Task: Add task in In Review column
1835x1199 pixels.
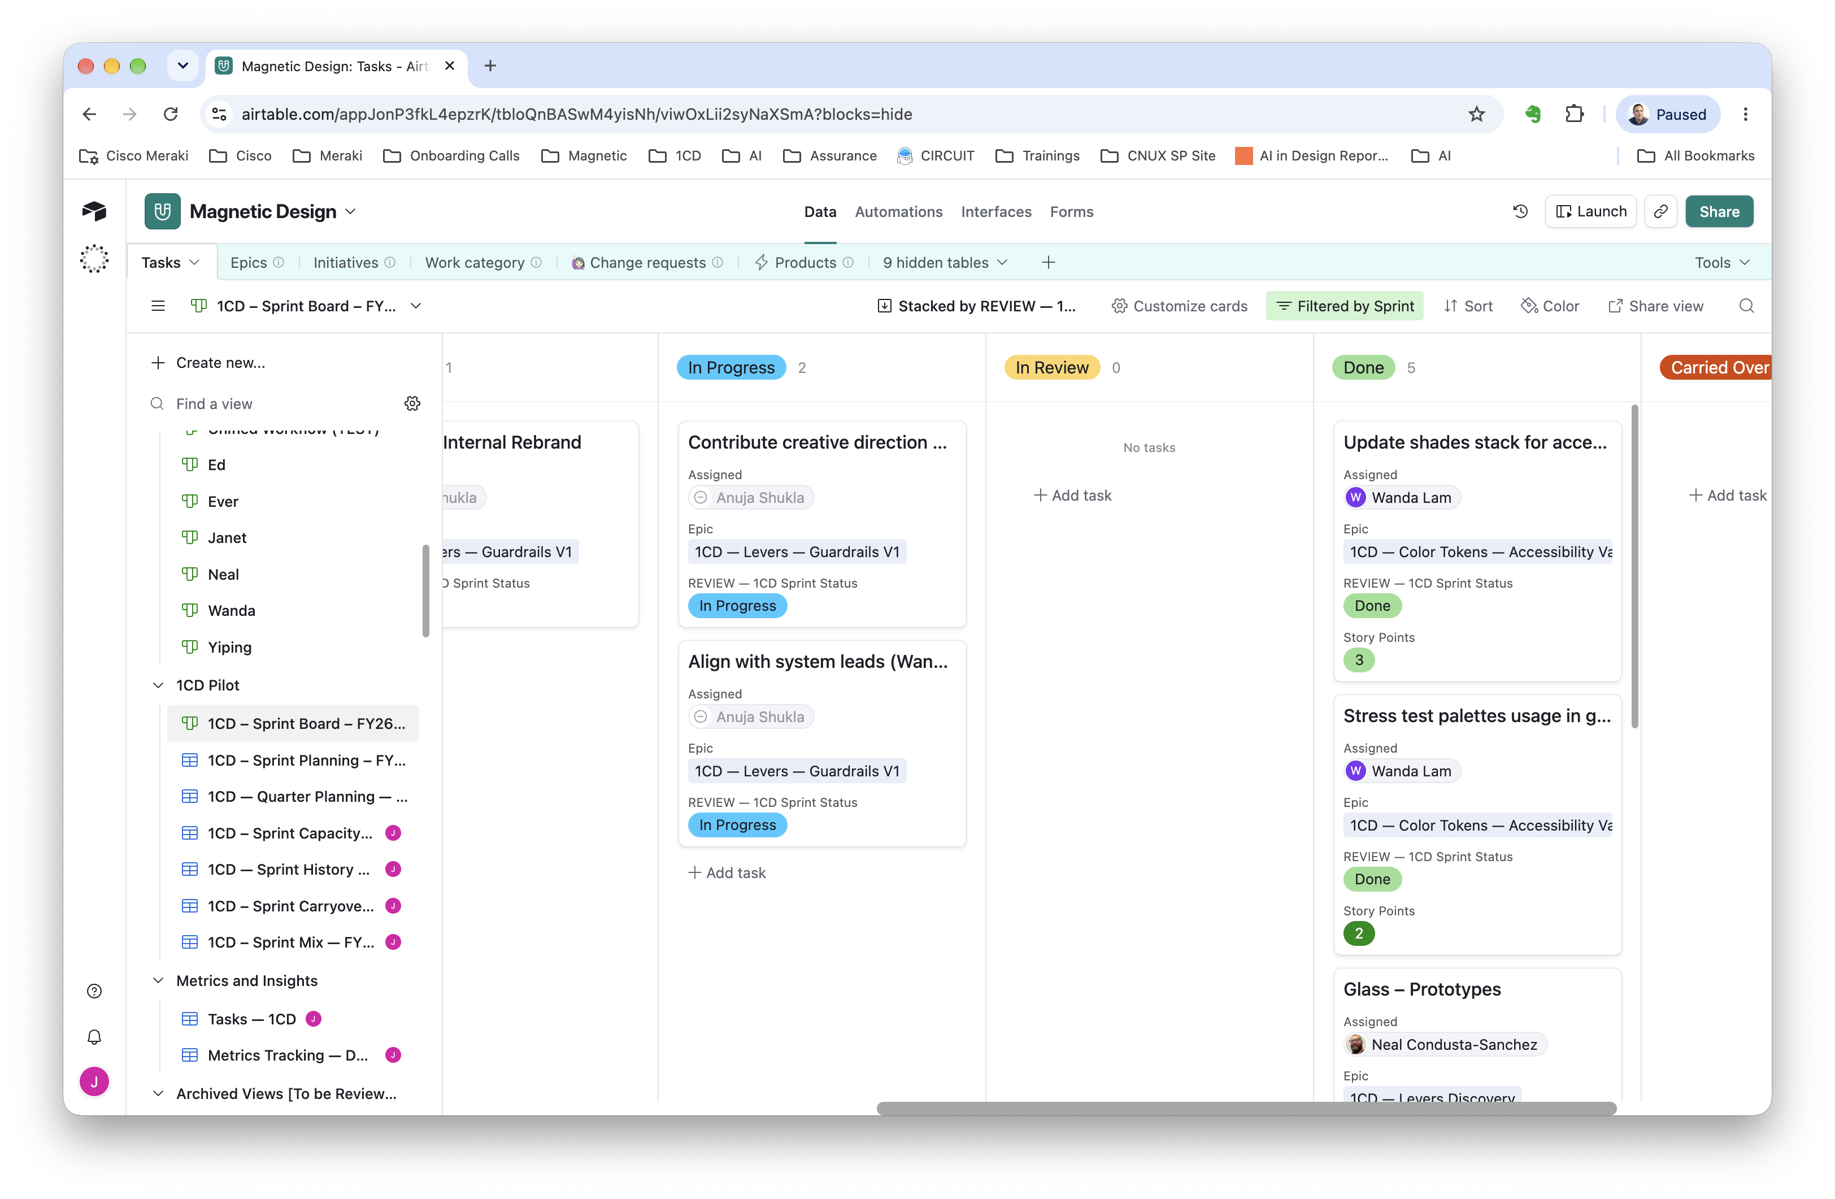Action: coord(1072,495)
